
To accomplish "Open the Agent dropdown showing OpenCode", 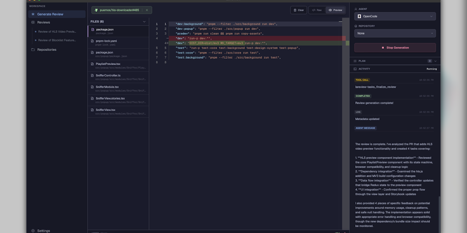I will coord(394,16).
